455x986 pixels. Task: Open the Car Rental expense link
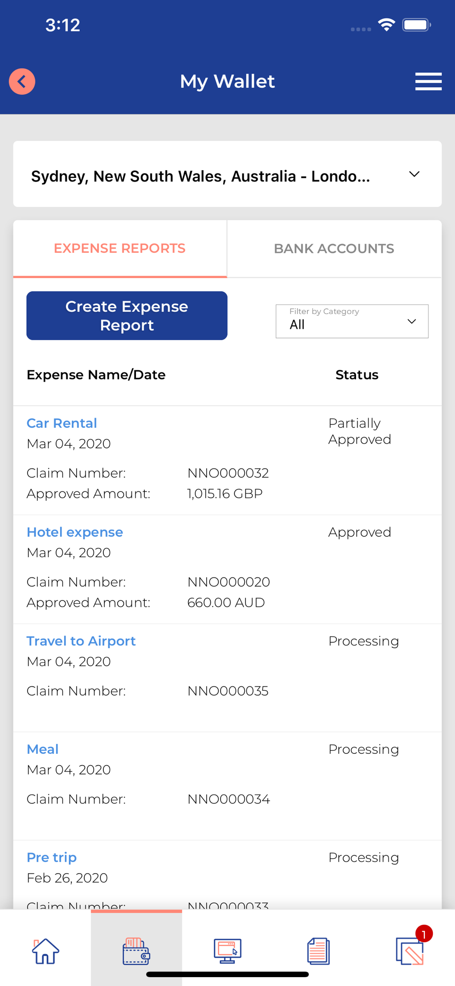coord(62,423)
